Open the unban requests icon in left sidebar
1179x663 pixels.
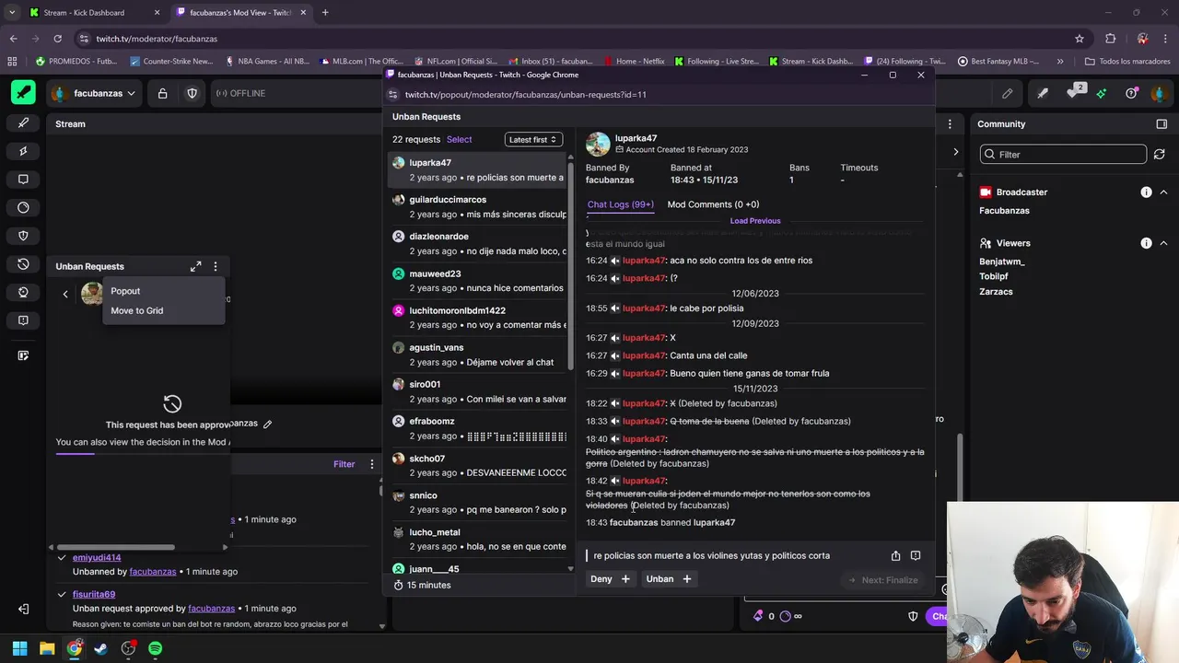[23, 264]
